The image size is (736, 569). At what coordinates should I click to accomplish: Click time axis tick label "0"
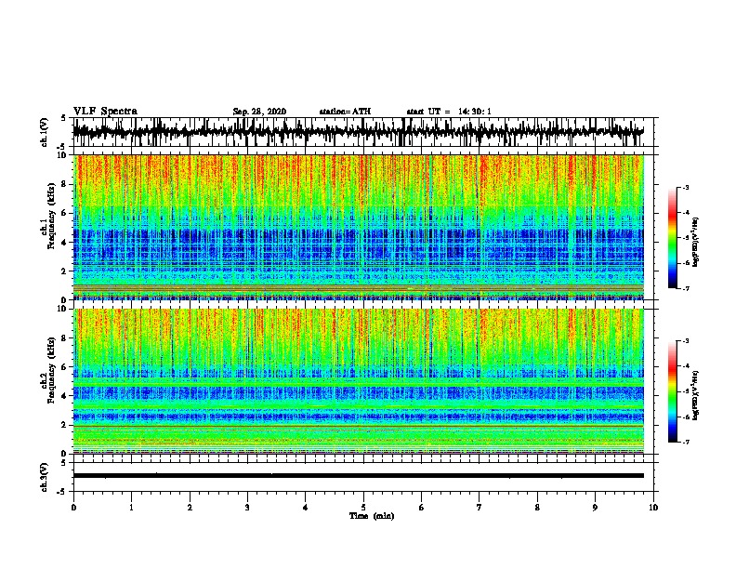[x=73, y=508]
